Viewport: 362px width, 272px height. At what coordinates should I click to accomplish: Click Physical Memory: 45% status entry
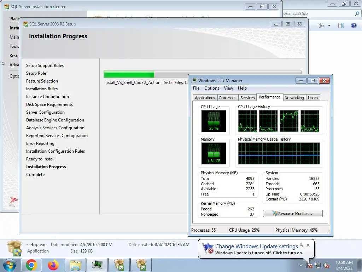[296, 230]
